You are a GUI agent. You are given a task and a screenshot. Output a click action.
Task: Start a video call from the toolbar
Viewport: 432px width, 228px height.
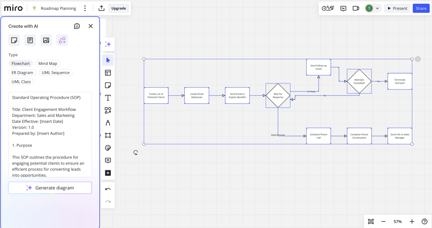click(x=355, y=8)
